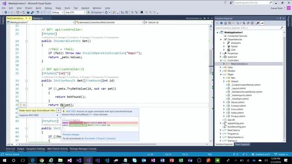Click the feedback icon near Quick Launch
The width and height of the screenshot is (292, 164).
tap(231, 3)
